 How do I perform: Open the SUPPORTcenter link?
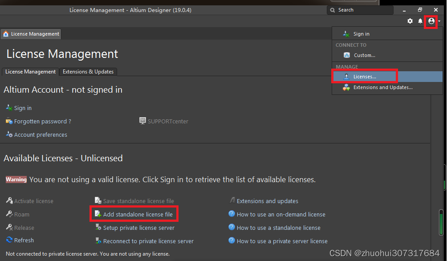coord(168,121)
